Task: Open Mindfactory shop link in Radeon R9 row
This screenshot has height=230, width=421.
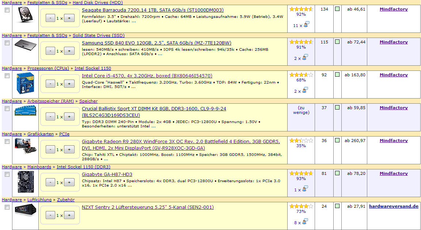Action: [394, 141]
